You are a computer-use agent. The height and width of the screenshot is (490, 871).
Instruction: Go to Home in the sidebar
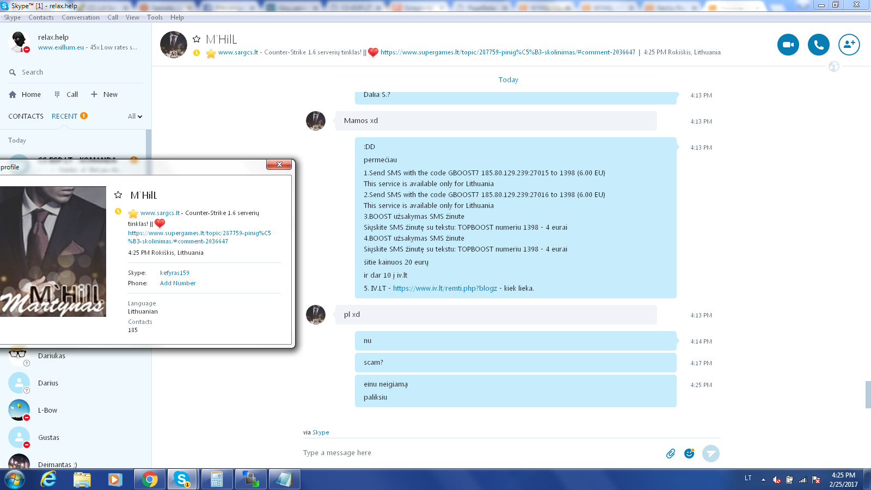(25, 94)
